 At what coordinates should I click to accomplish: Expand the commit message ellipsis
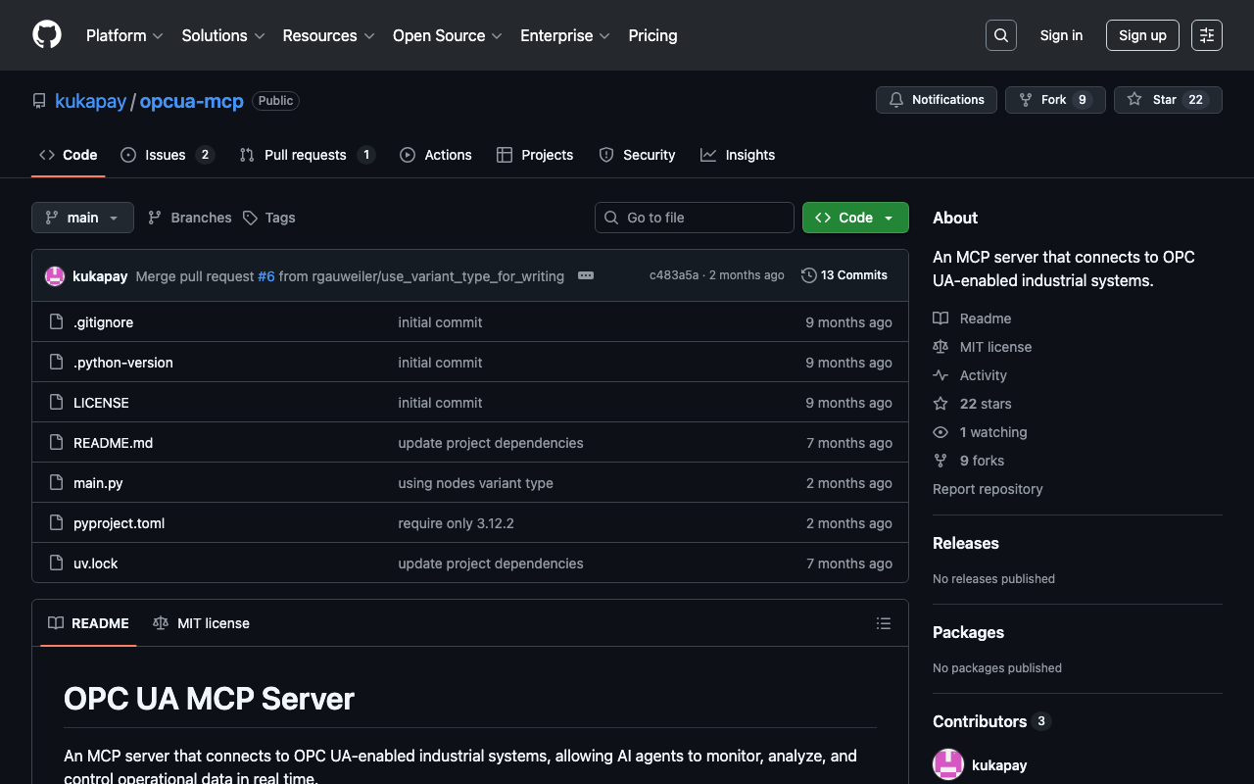(586, 275)
